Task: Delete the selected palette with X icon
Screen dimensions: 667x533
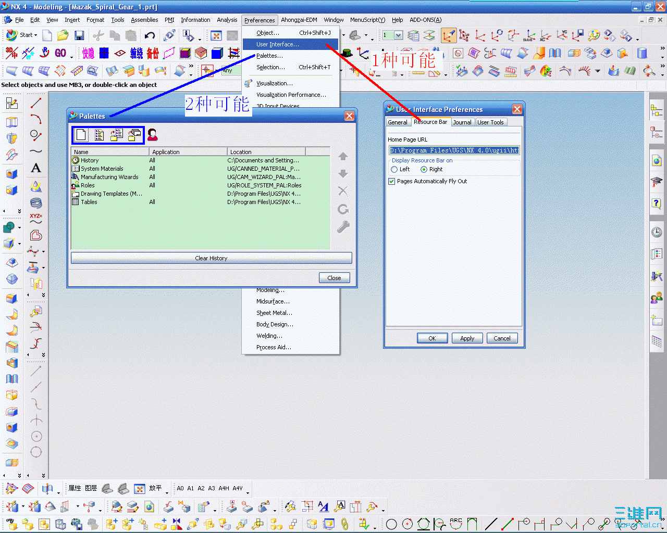Action: click(x=343, y=191)
